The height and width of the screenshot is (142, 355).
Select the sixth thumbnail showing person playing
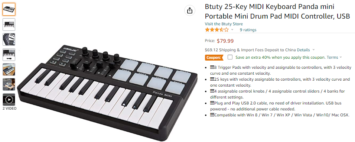(9, 84)
